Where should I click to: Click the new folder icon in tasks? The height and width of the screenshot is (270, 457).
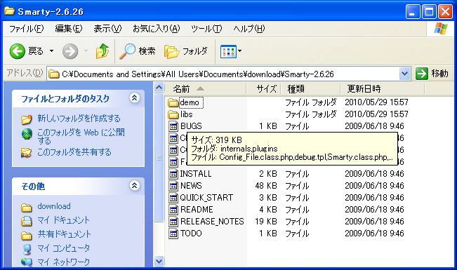[27, 119]
